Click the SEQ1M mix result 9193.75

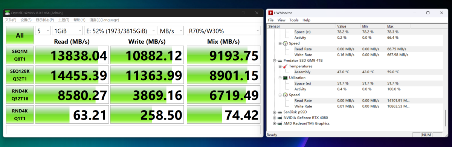[x=224, y=55]
